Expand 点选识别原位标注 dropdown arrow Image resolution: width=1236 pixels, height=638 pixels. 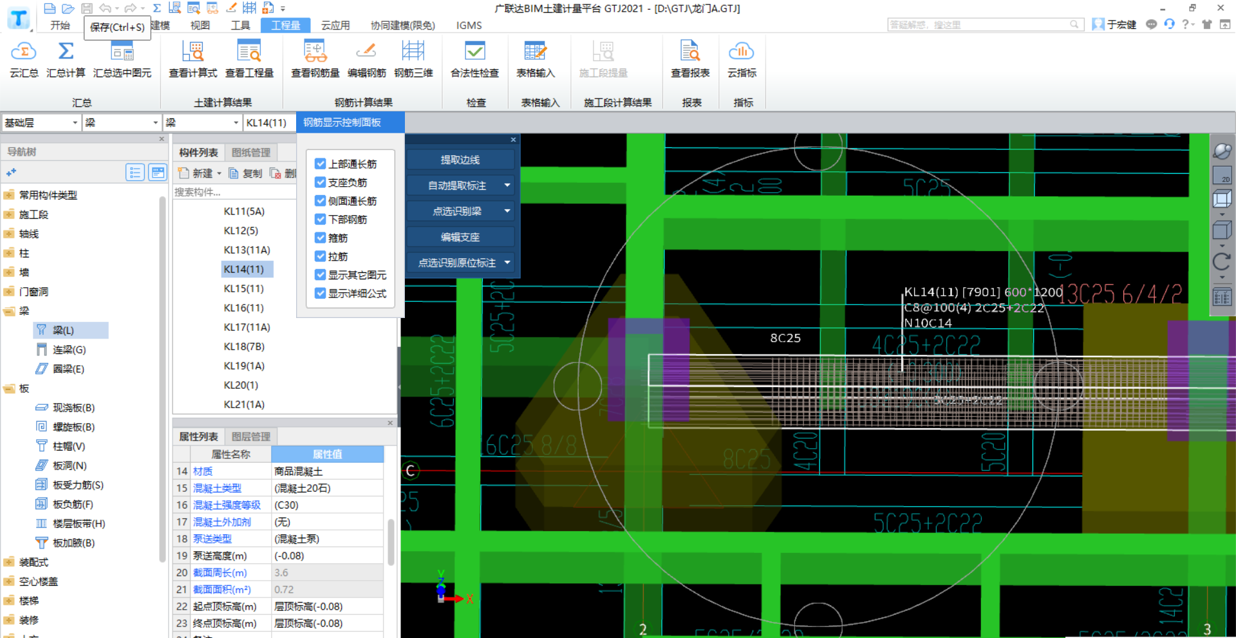[507, 263]
